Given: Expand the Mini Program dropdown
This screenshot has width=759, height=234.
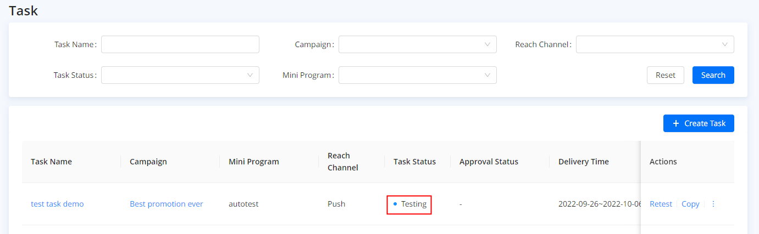Looking at the screenshot, I should (417, 75).
